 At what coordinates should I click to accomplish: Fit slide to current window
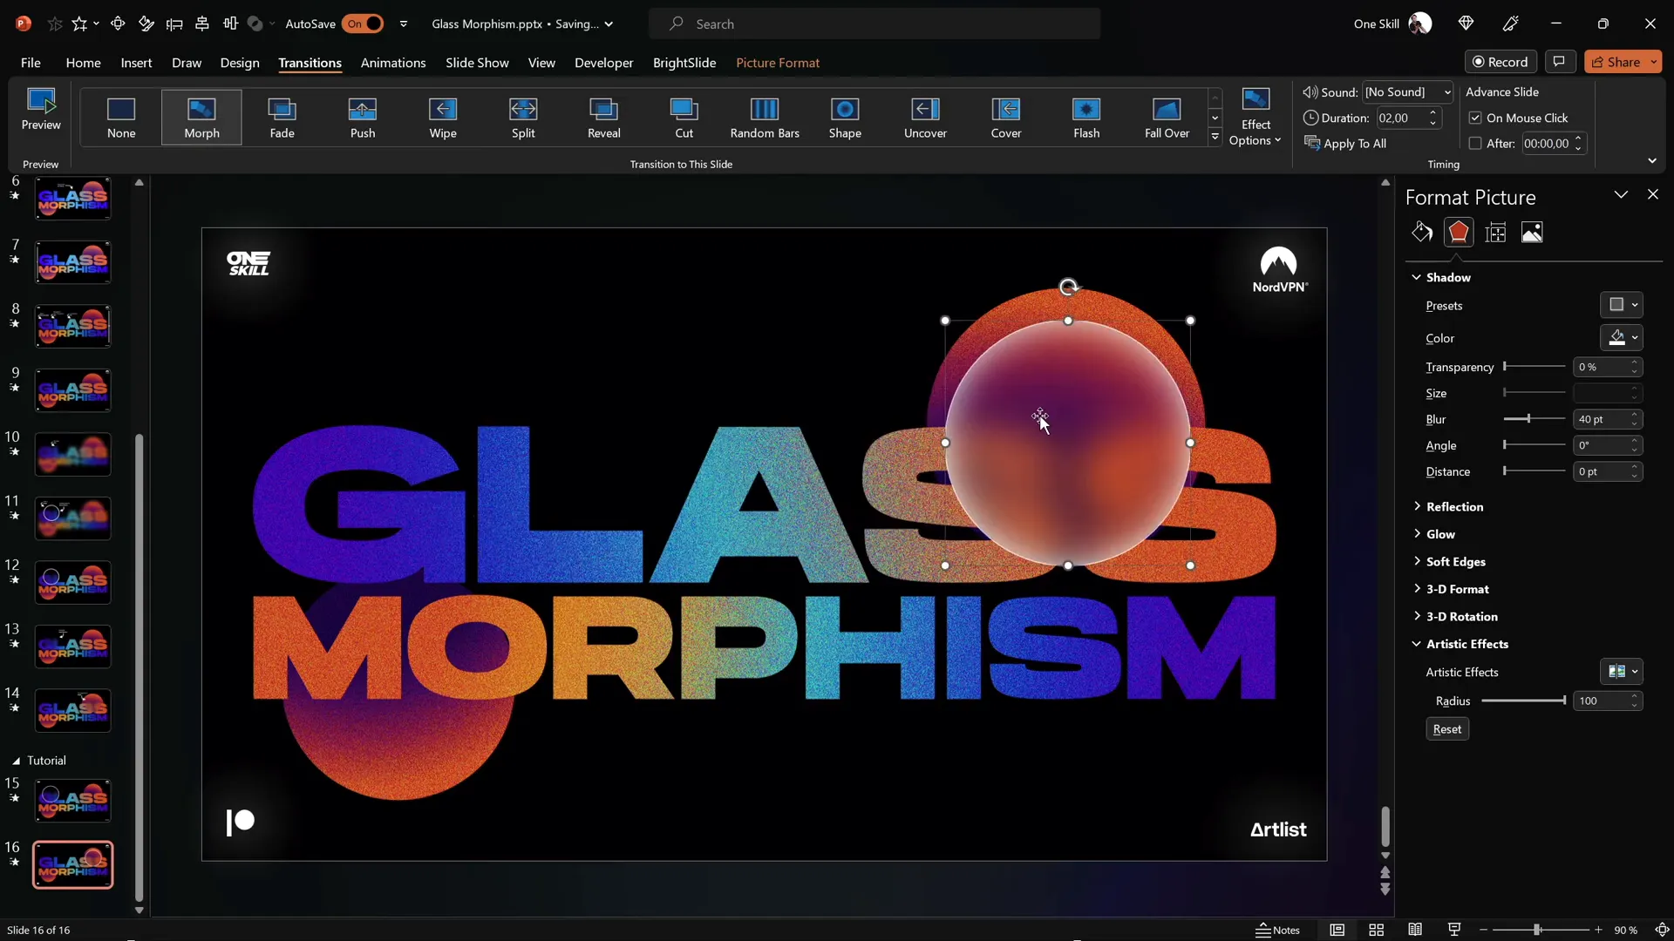point(1662,930)
